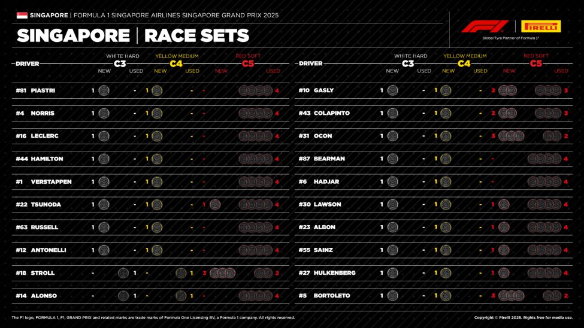The height and width of the screenshot is (328, 584).
Task: Click Ocon's new soft tyre icons
Action: tap(511, 136)
